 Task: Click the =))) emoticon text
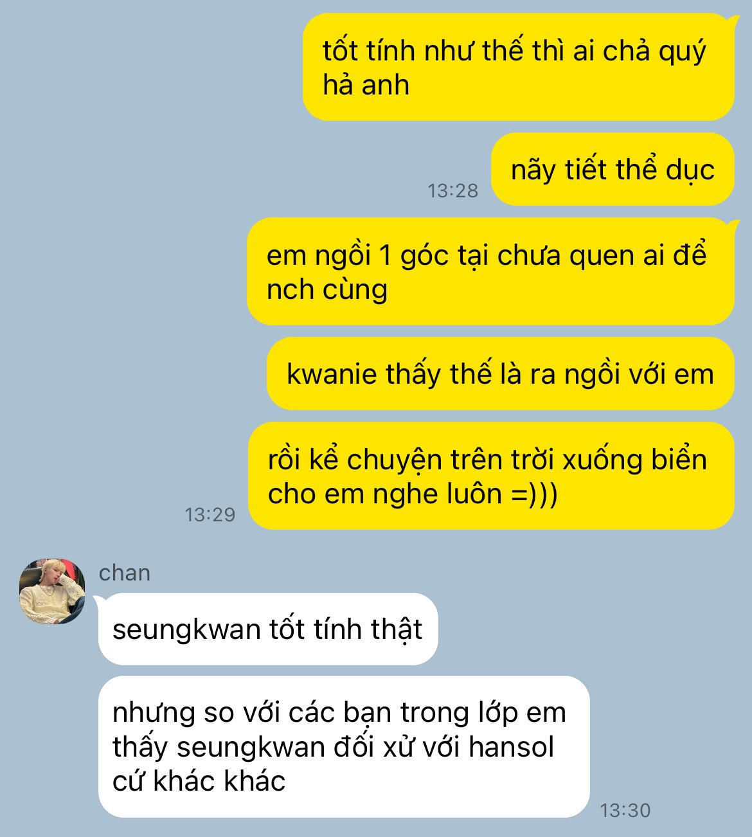534,494
